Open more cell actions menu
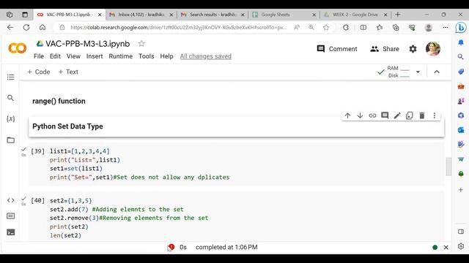Viewport: 469px width, 263px height. pyautogui.click(x=435, y=115)
